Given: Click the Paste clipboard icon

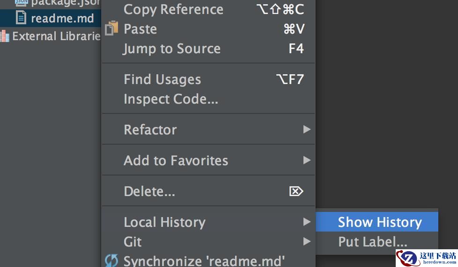Looking at the screenshot, I should pos(111,28).
